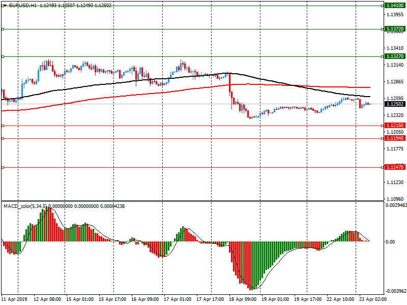
Task: Select the square handle of the 1.12150 line
Action: click(3, 125)
